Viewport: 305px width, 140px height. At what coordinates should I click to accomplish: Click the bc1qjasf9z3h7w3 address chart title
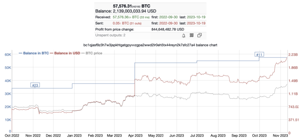tap(150, 45)
